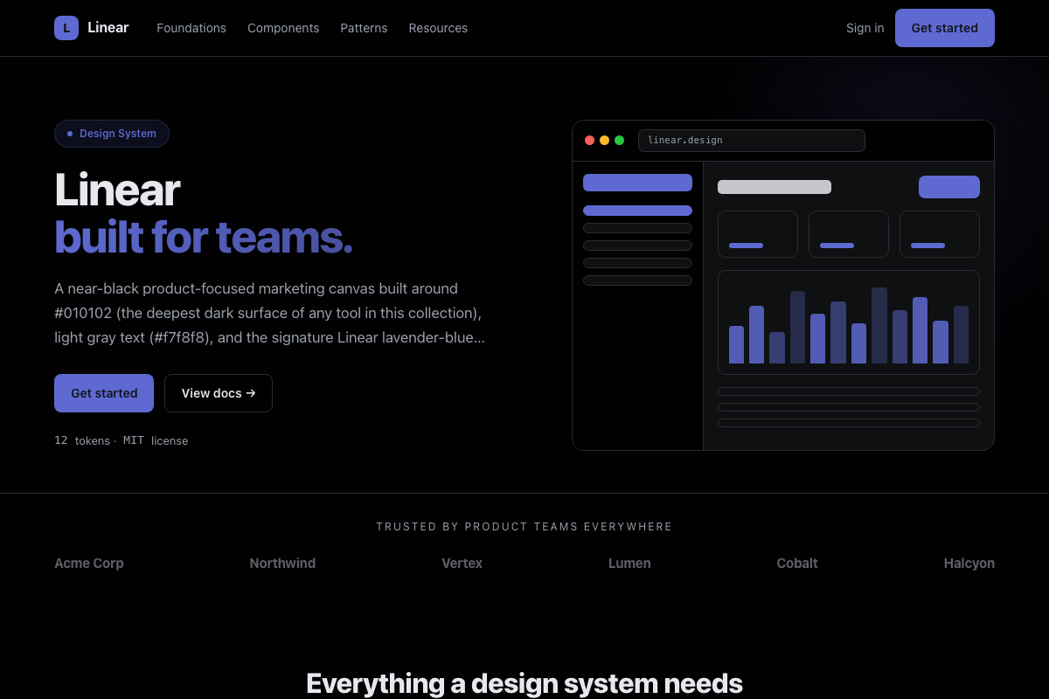This screenshot has width=1049, height=699.
Task: Click the '12 tokens · MIT license' text
Action: [122, 440]
